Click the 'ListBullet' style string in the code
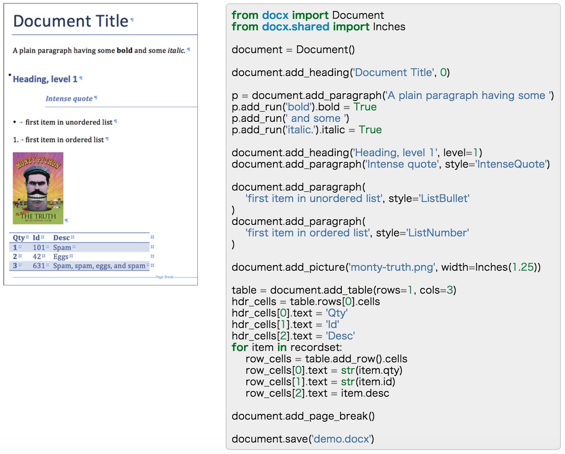The height and width of the screenshot is (454, 565). [444, 198]
